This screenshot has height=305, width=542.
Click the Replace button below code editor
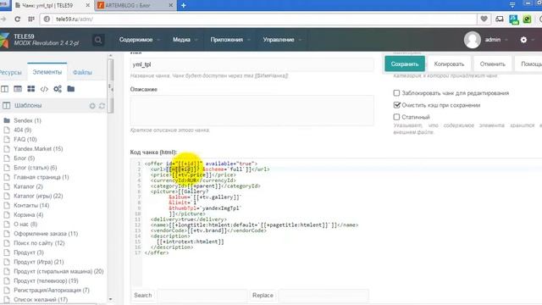point(263,296)
